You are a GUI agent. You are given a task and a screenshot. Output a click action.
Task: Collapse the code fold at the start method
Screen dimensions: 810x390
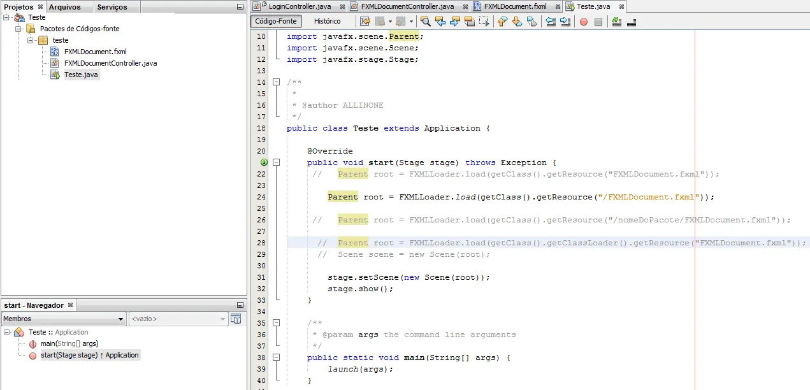[x=277, y=162]
